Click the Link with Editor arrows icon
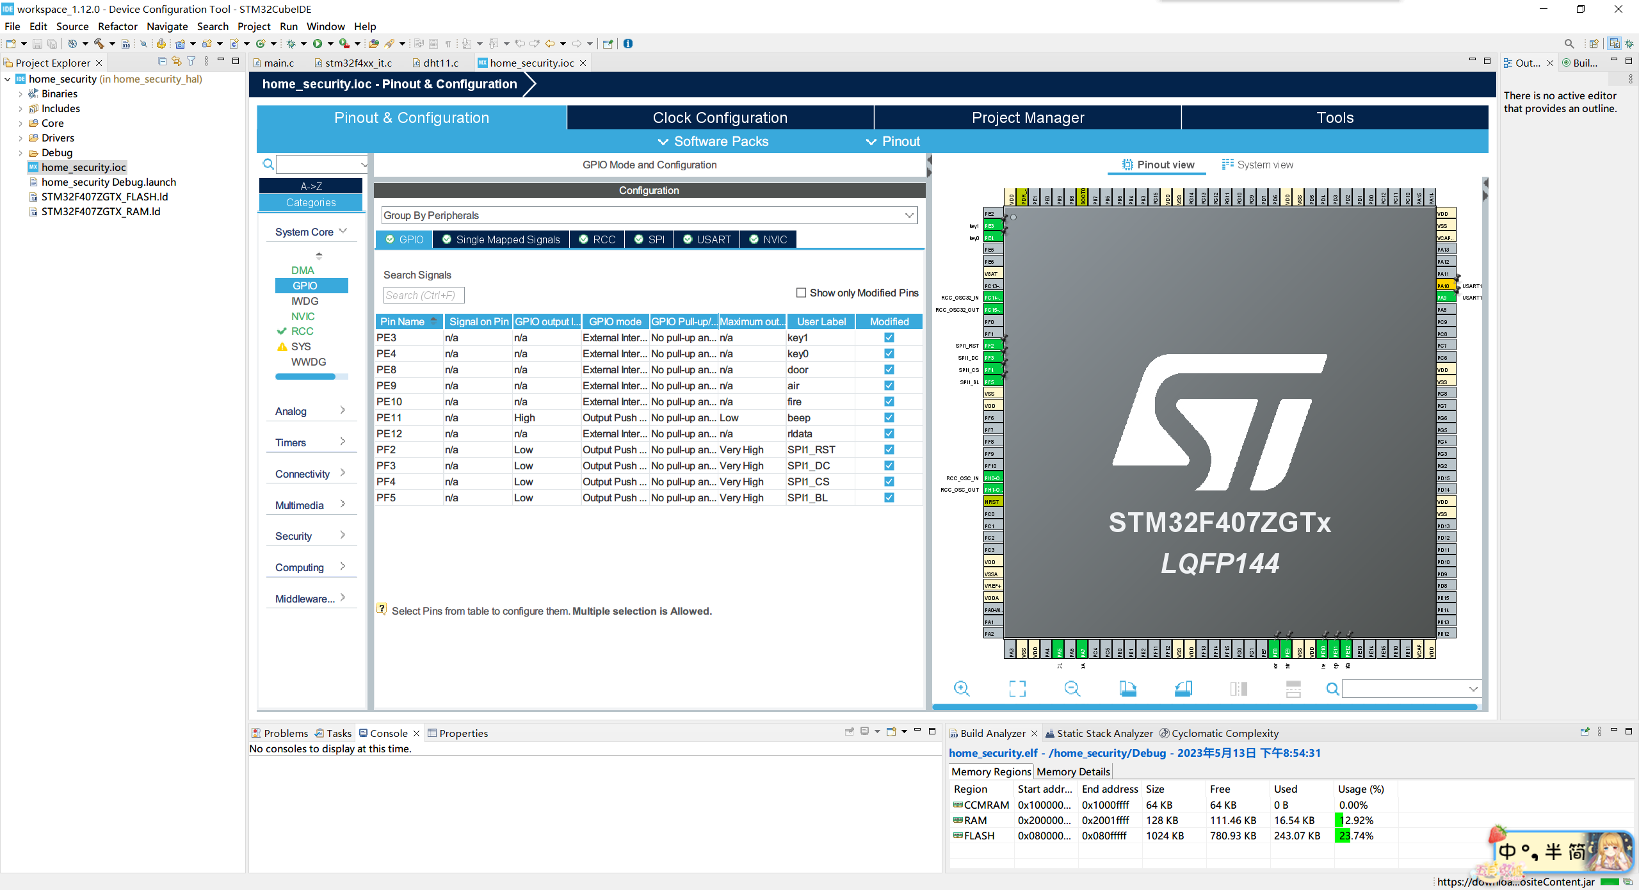This screenshot has width=1639, height=890. (x=177, y=61)
